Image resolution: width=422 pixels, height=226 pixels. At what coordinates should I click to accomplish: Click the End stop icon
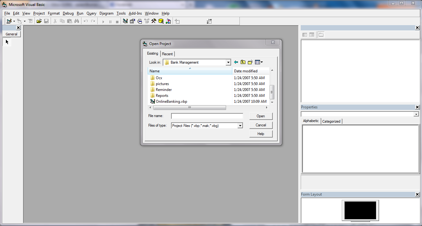tap(117, 21)
